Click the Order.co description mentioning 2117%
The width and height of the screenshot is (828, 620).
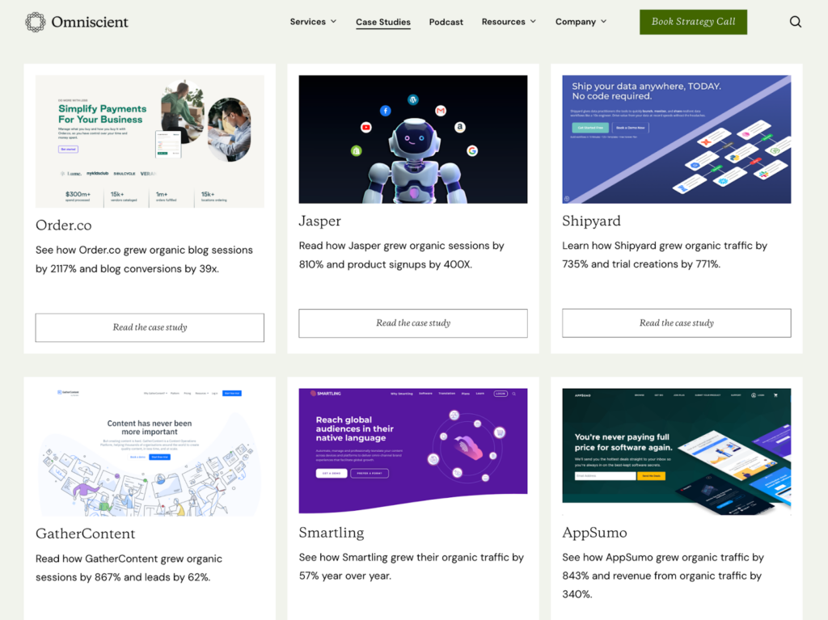point(144,259)
